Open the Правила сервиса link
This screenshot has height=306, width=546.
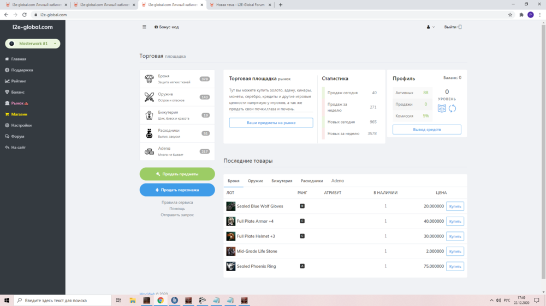coord(177,203)
